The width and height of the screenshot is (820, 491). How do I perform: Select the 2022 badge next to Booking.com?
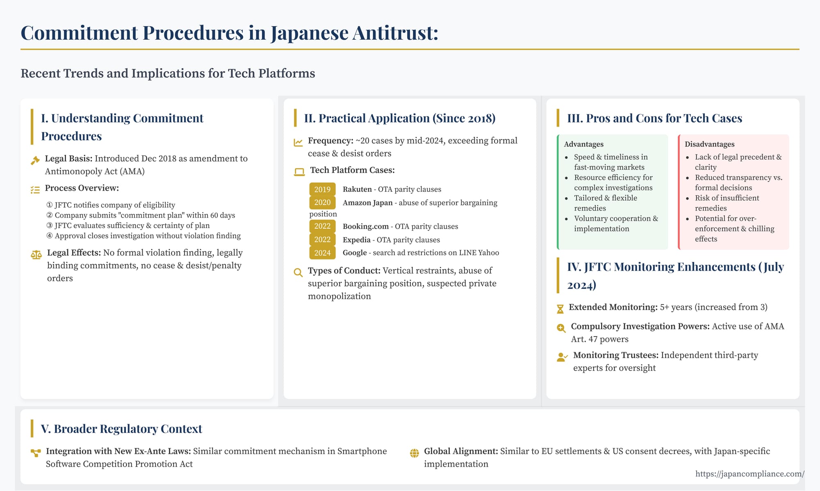pyautogui.click(x=322, y=226)
